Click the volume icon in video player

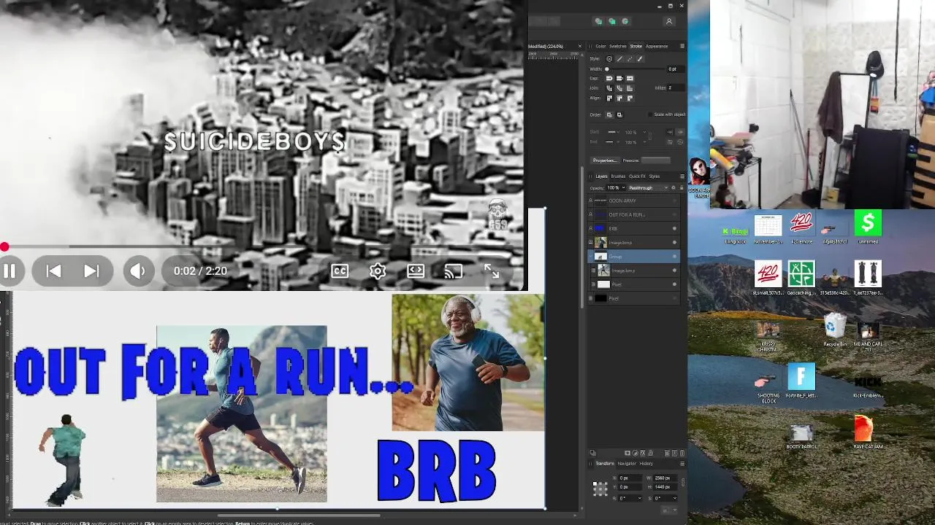[x=138, y=271]
